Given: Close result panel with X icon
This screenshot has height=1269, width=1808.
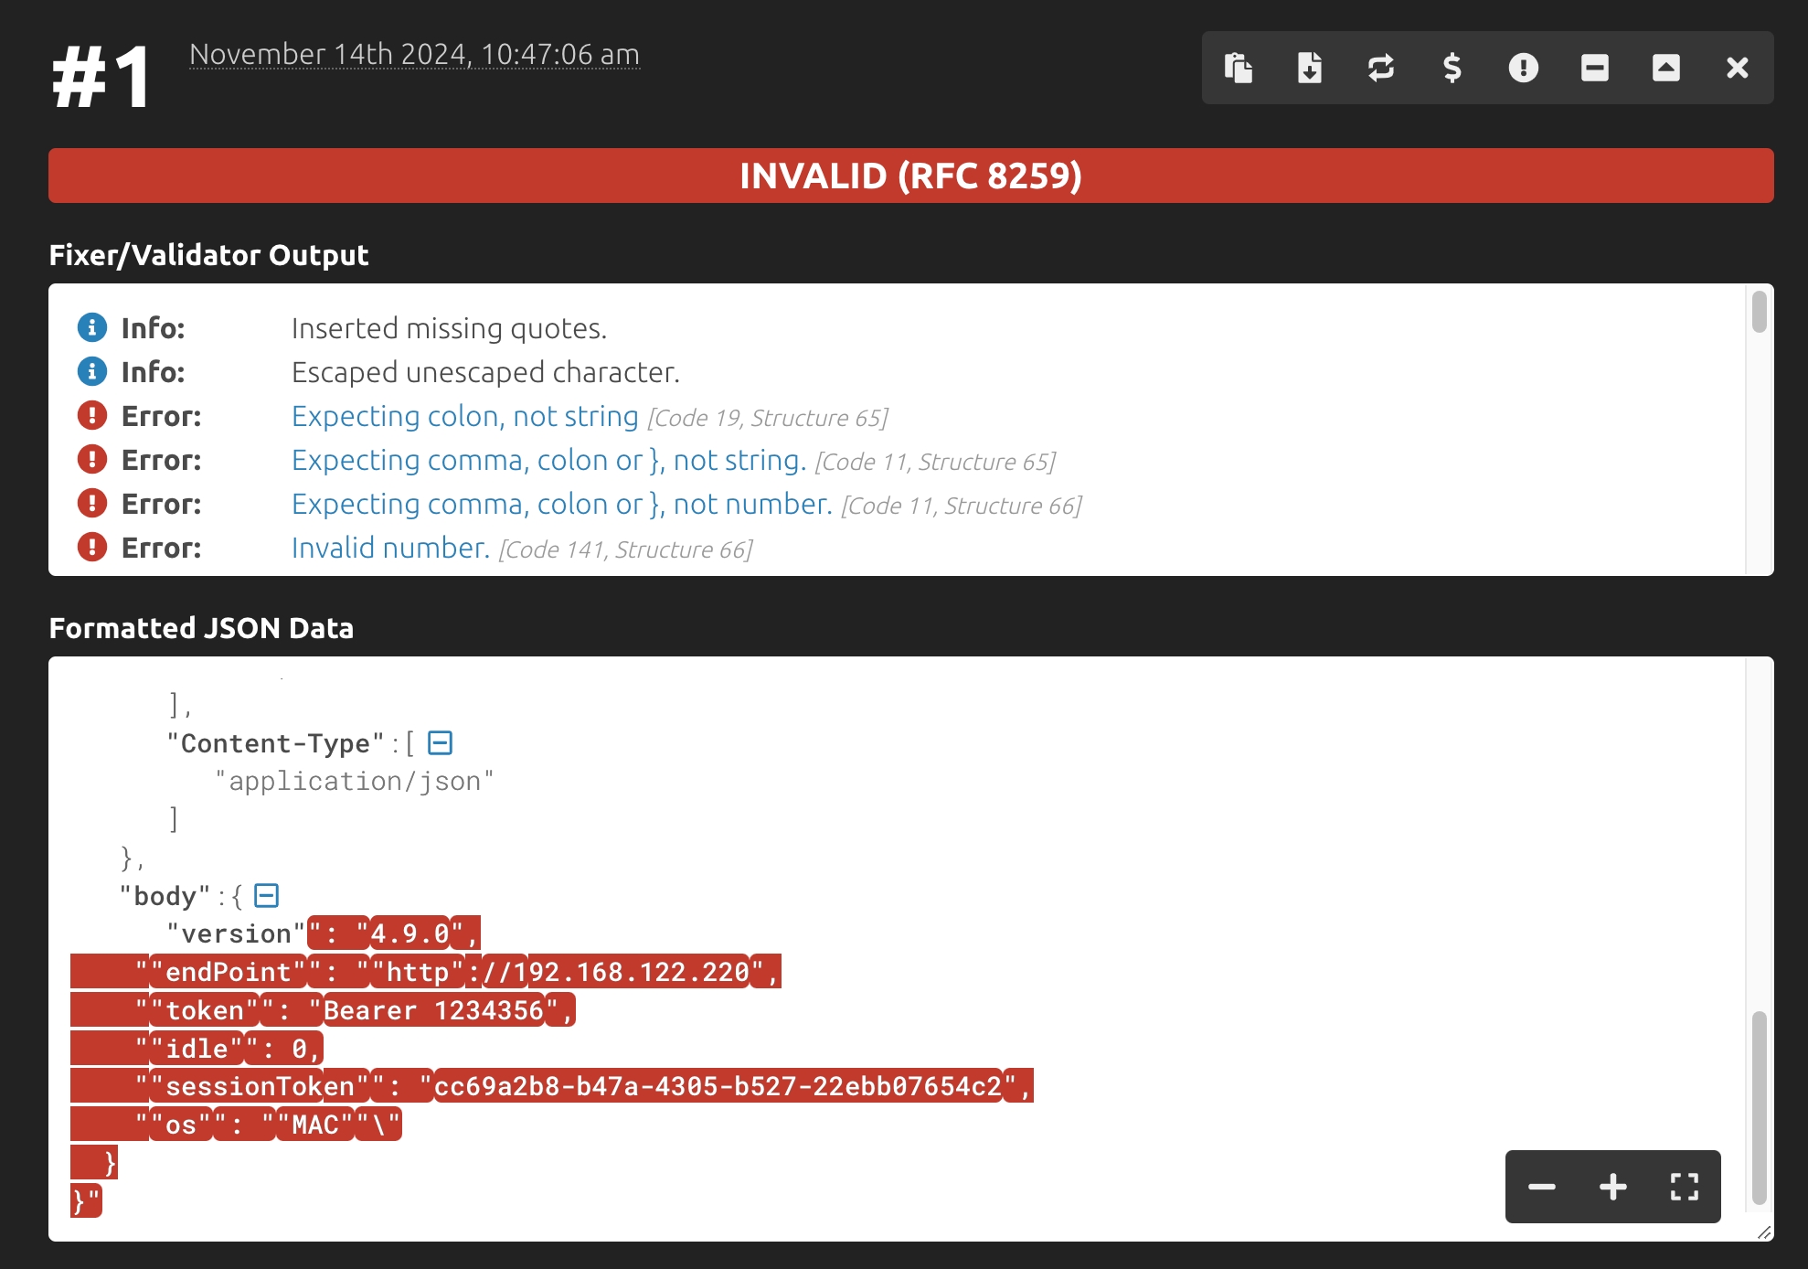Looking at the screenshot, I should point(1738,68).
